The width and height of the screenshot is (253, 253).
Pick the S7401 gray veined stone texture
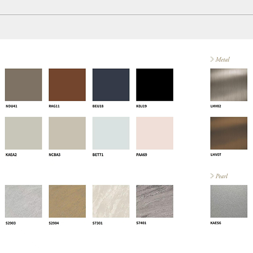point(155,201)
